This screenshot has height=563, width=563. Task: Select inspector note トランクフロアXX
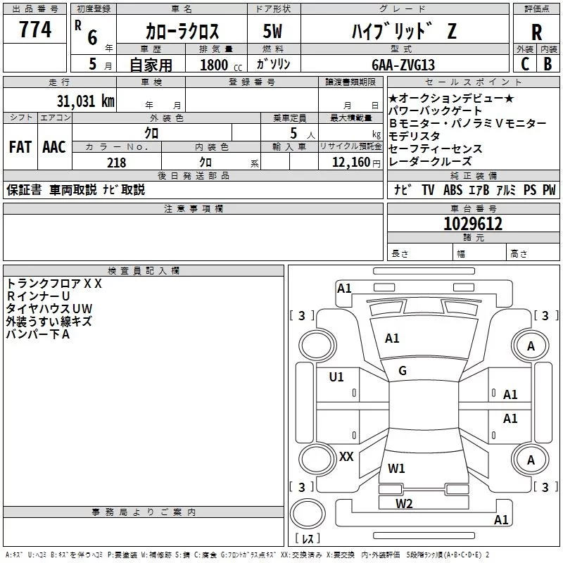coord(54,284)
